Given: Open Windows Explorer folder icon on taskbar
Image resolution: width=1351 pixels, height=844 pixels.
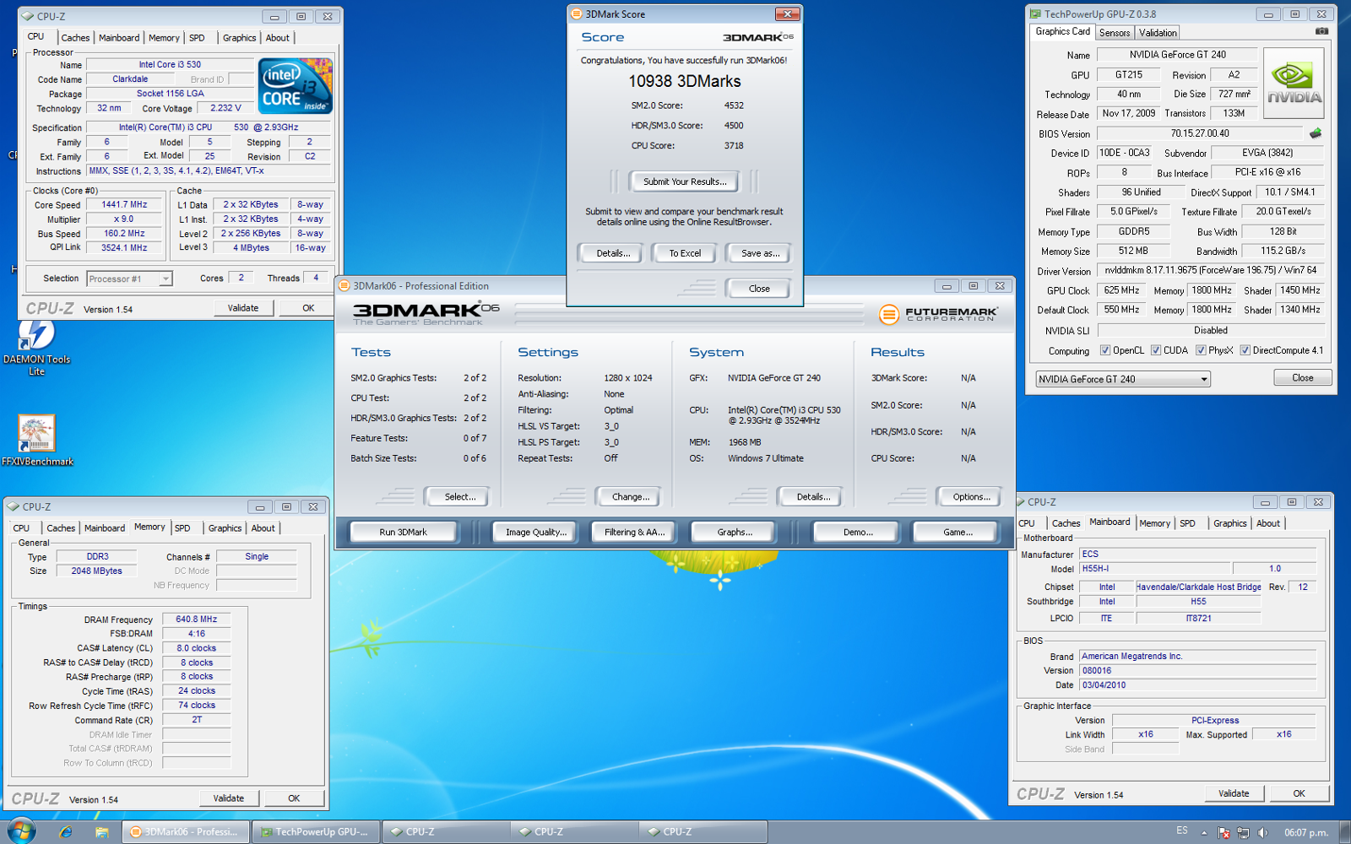Looking at the screenshot, I should click(101, 831).
